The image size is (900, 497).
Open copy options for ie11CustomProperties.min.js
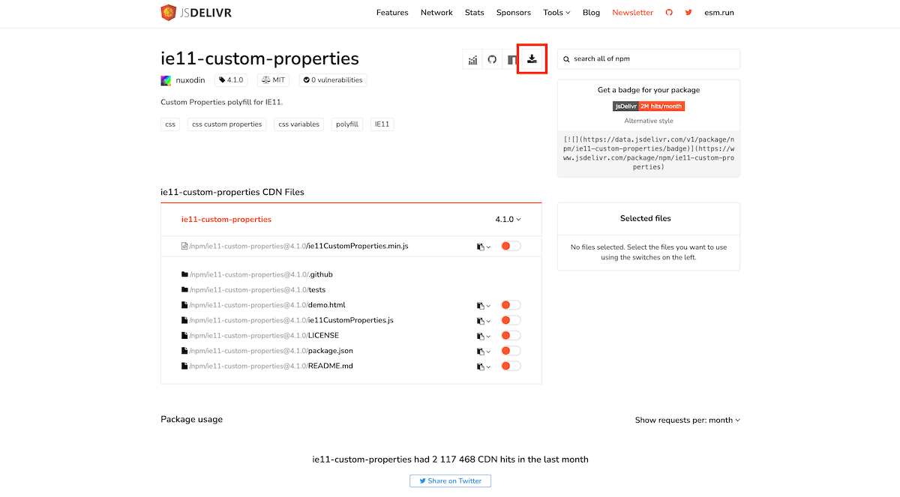point(484,247)
